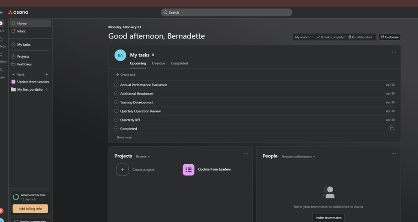Expand the Recents dropdown in Projects

click(x=143, y=157)
